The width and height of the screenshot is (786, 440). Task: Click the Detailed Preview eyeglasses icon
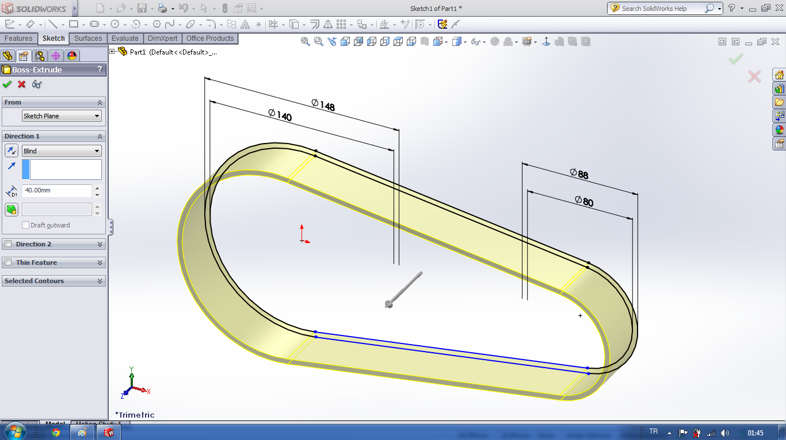[x=37, y=84]
